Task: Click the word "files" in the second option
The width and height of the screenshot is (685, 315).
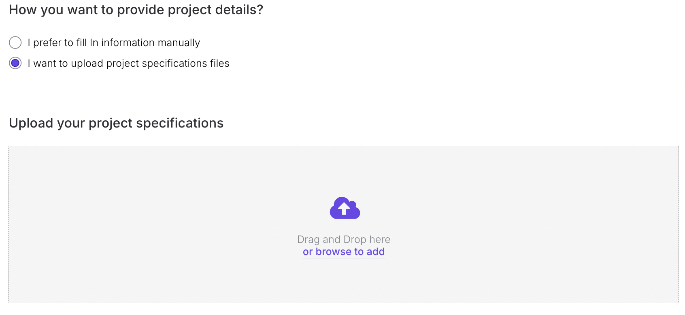Action: [219, 64]
